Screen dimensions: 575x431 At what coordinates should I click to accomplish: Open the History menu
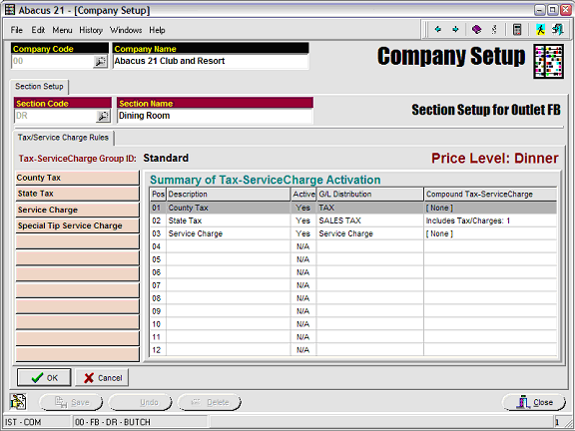[91, 30]
